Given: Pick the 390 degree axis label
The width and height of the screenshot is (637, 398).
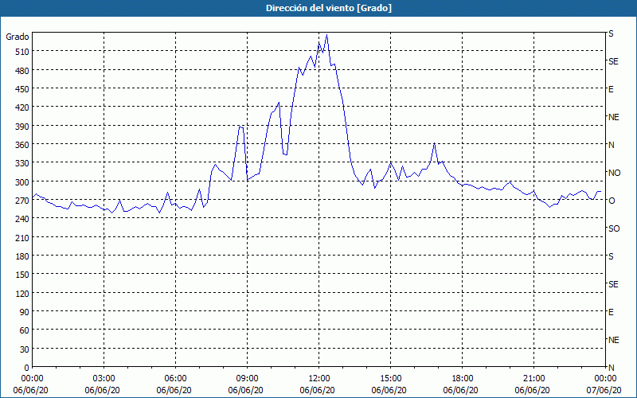Looking at the screenshot, I should [22, 127].
